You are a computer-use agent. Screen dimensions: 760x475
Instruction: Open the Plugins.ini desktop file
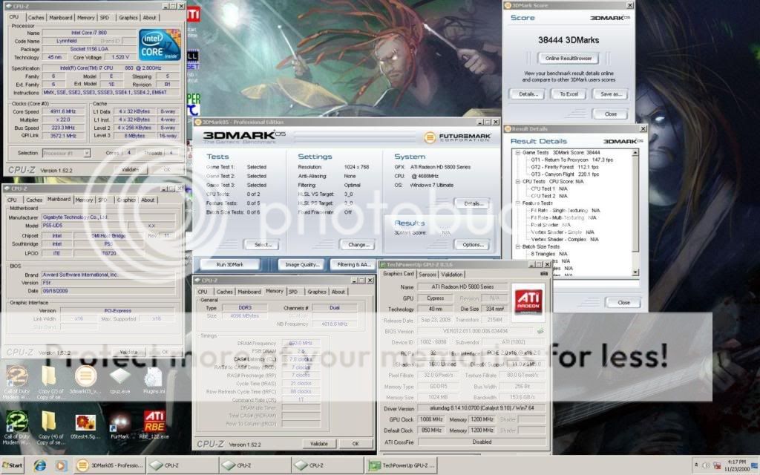coord(154,379)
